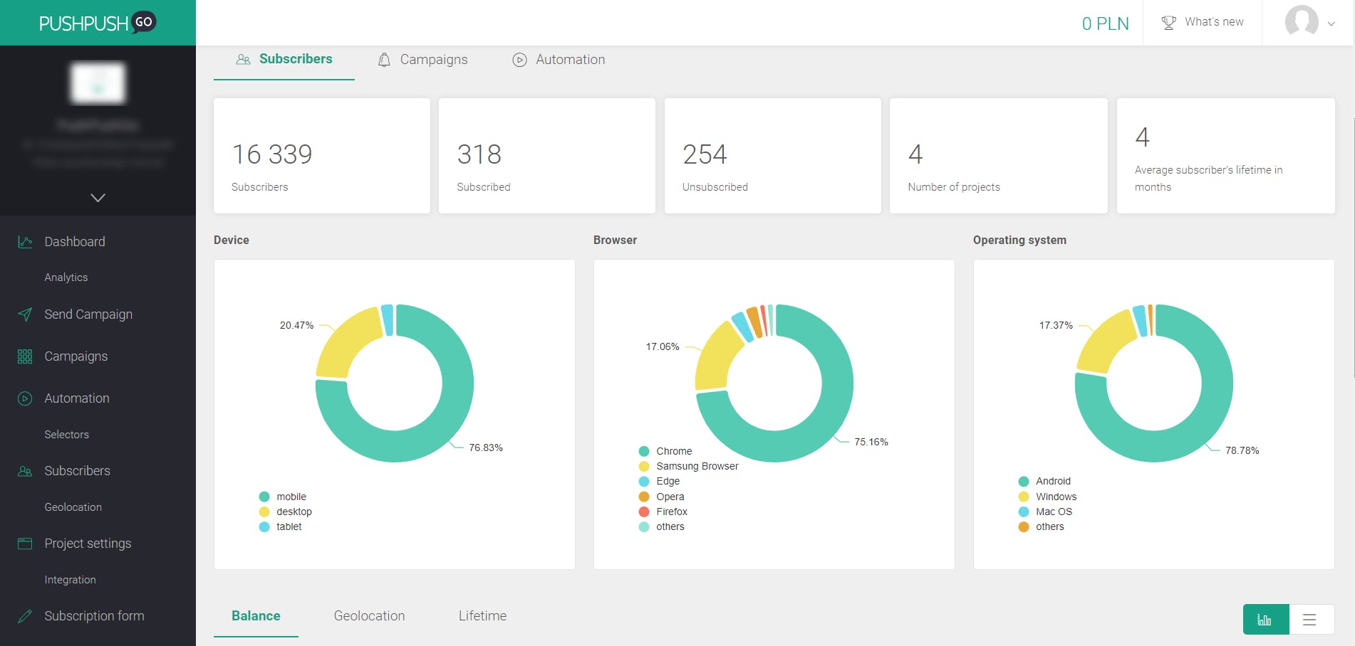Click the What's new trophy icon

pos(1168,23)
